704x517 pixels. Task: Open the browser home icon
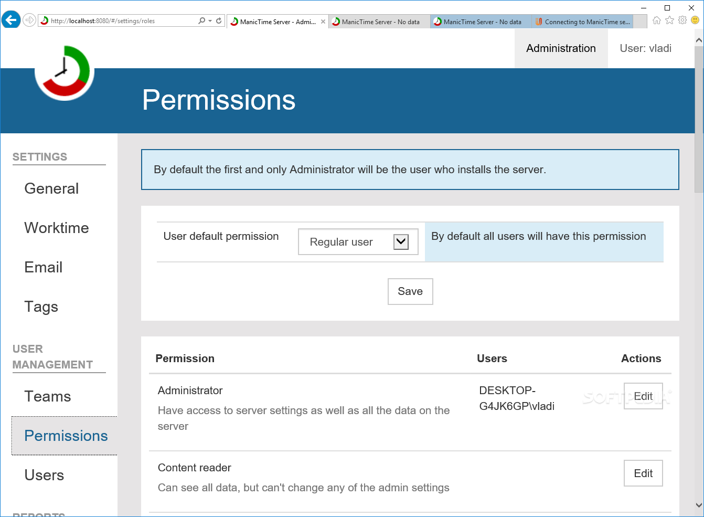(657, 20)
